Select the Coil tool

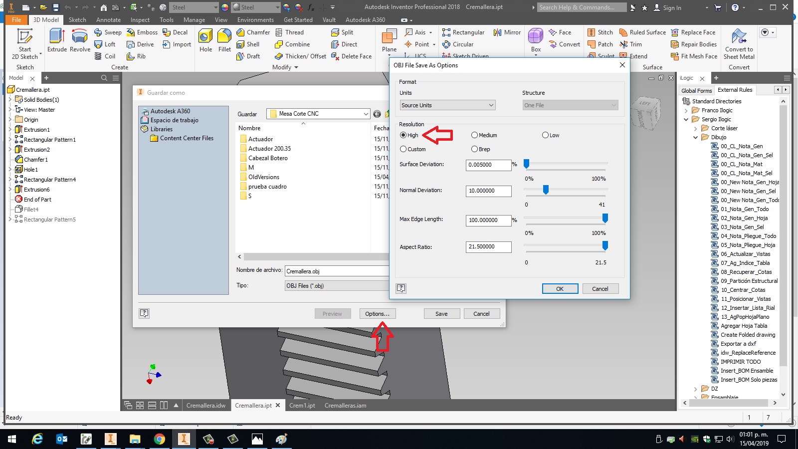click(105, 56)
